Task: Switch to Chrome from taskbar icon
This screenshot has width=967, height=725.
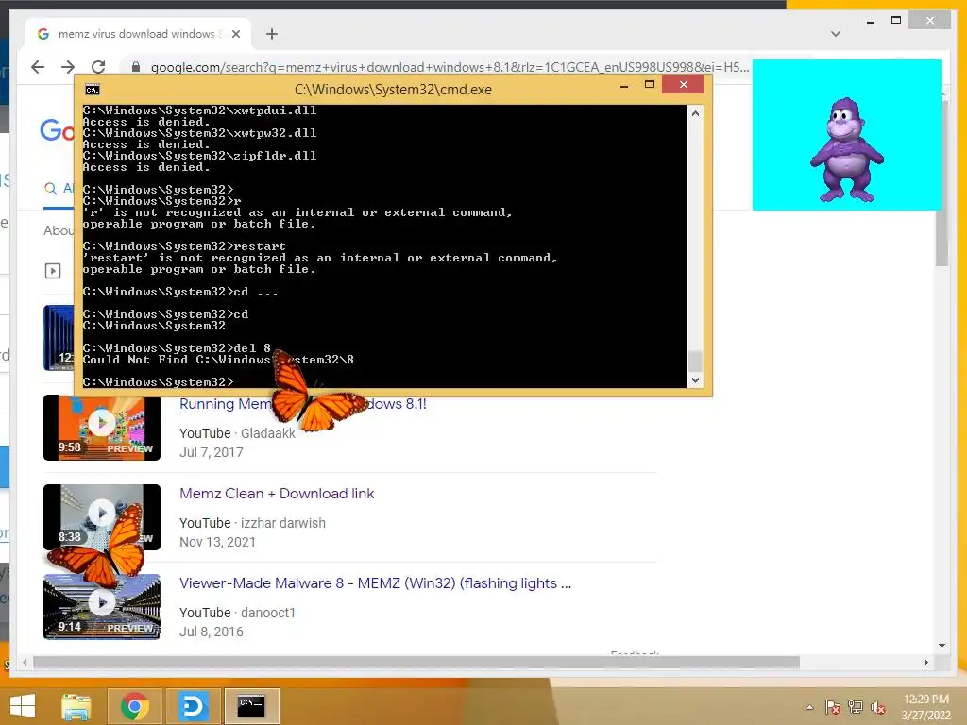Action: pyautogui.click(x=134, y=706)
